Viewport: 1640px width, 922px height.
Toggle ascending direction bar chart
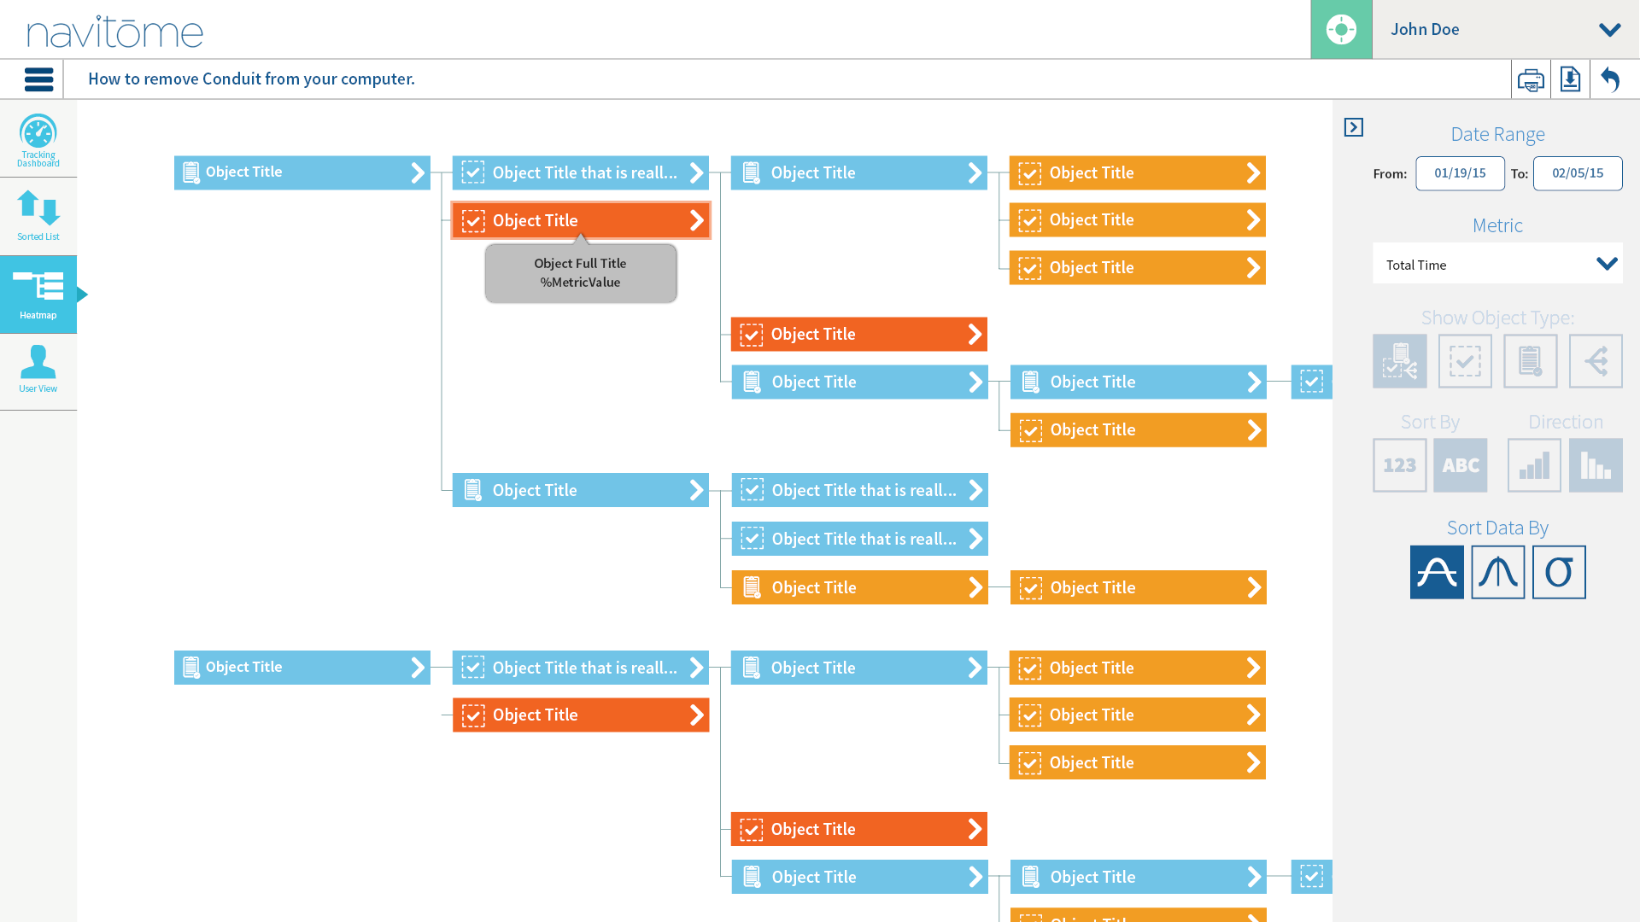(x=1534, y=465)
